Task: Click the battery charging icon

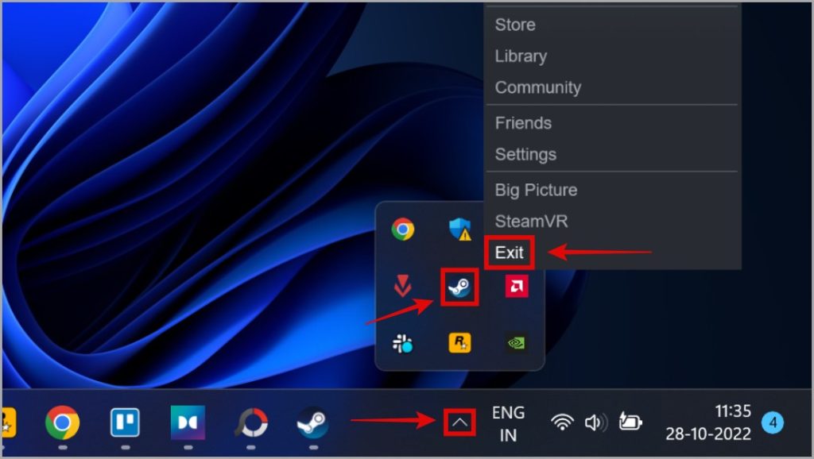Action: tap(630, 422)
